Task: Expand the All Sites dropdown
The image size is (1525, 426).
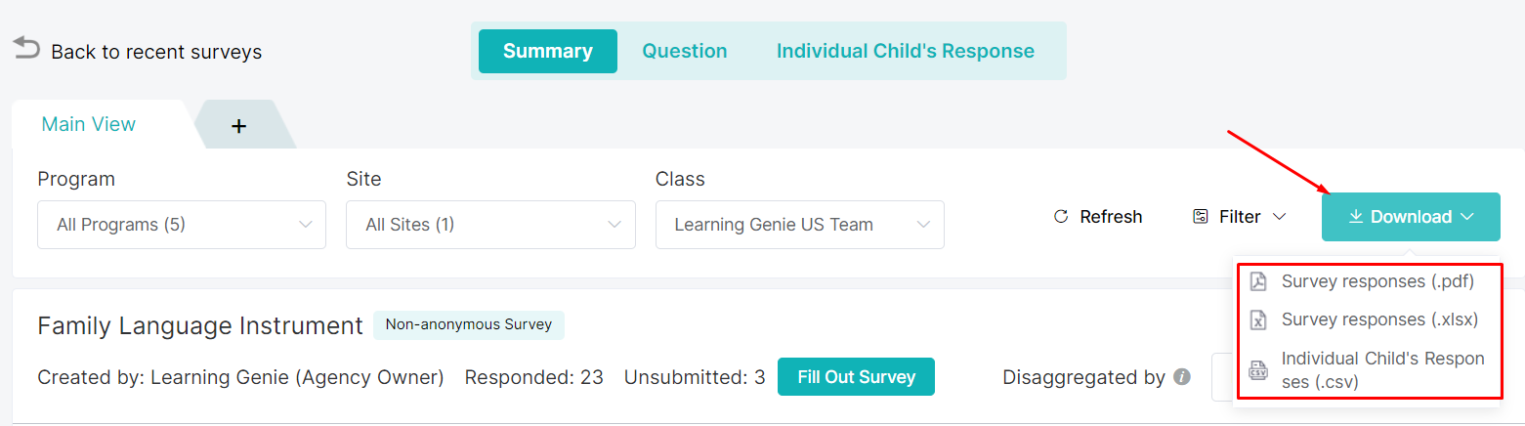Action: [490, 225]
